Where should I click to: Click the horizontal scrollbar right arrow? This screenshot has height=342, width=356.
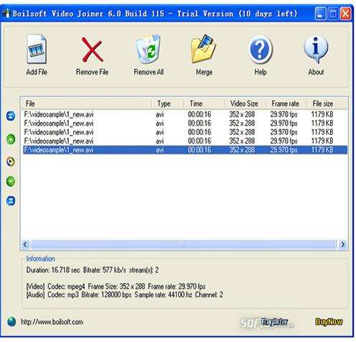point(342,244)
